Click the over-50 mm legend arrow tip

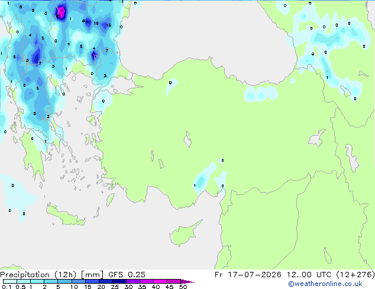pyautogui.click(x=187, y=281)
